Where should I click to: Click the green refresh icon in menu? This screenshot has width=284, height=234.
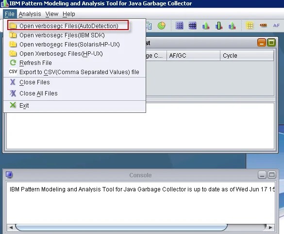pyautogui.click(x=13, y=62)
